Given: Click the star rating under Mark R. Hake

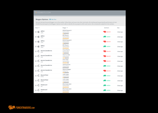Looking at the screenshot, I should [66, 58].
